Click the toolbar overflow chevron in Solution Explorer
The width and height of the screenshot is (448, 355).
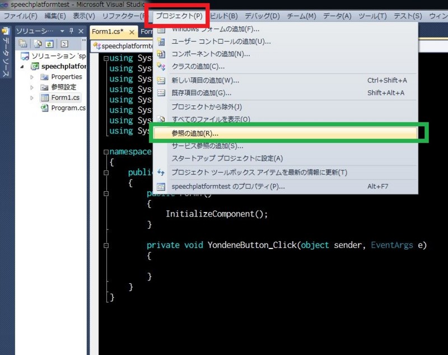point(83,40)
